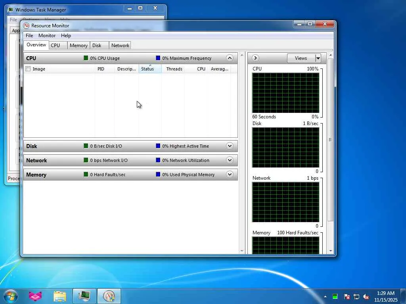This screenshot has width=406, height=304.
Task: Click the green CPU meter tray icon
Action: [x=335, y=296]
